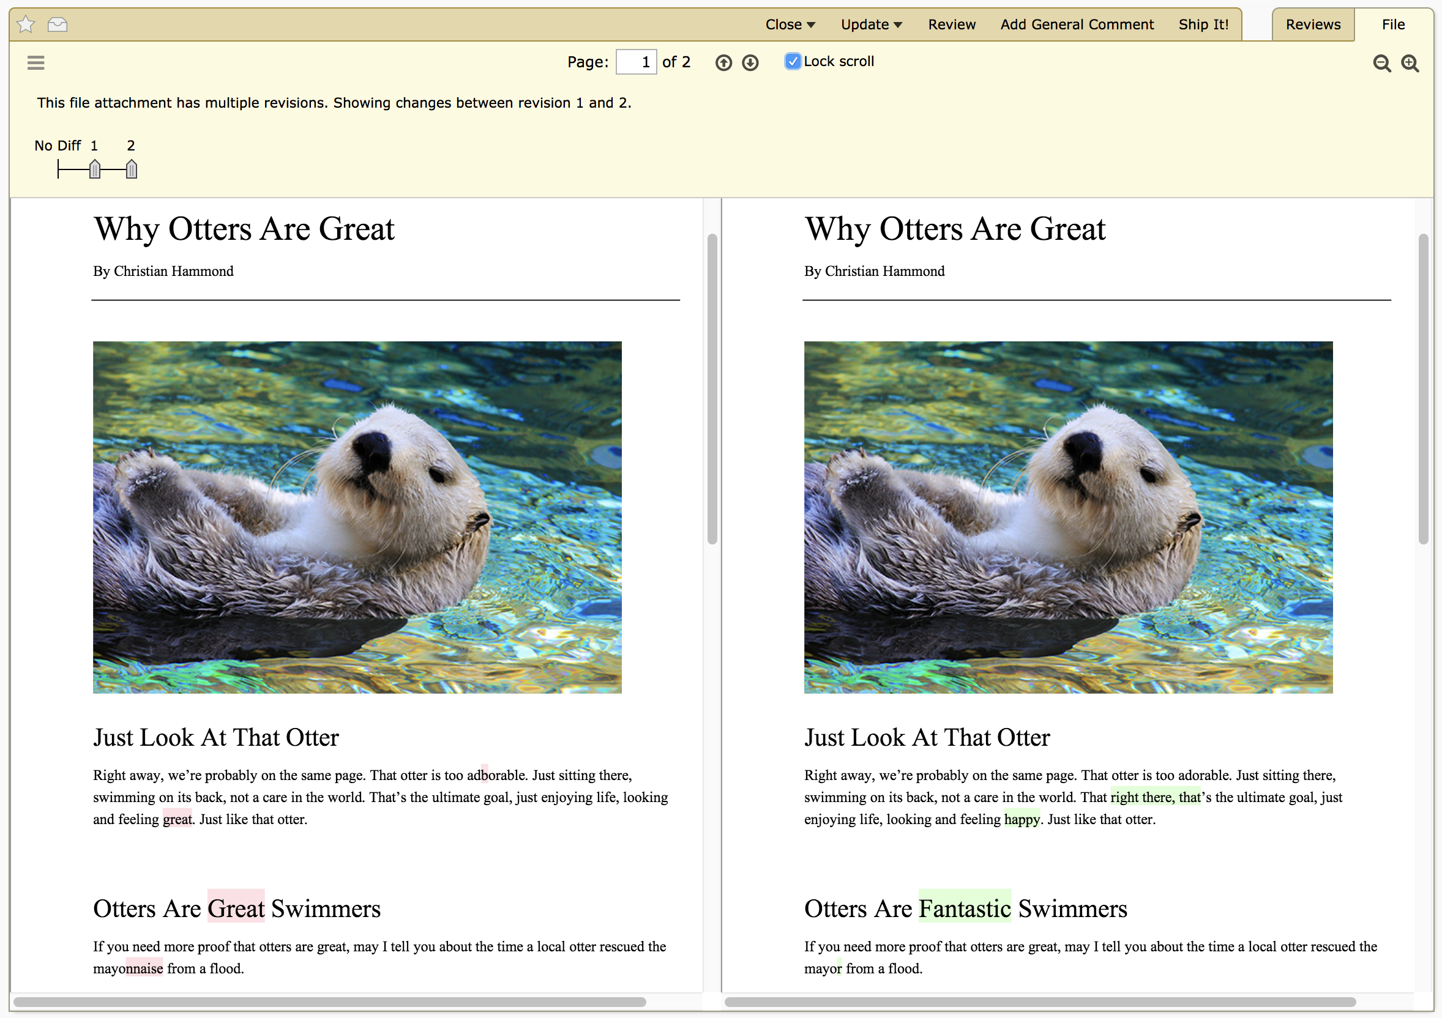Go to next page down-arrow icon

[750, 62]
